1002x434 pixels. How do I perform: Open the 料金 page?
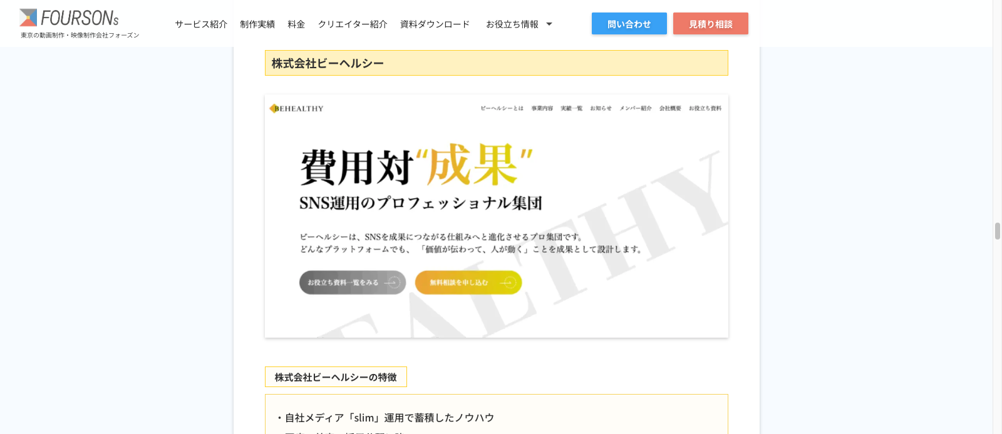pos(296,24)
